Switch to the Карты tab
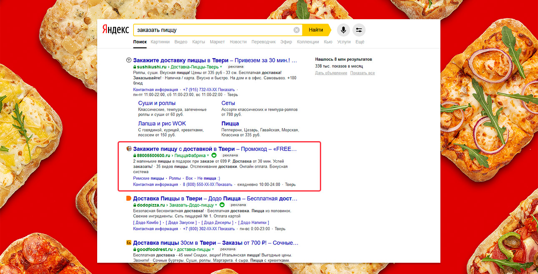 [x=199, y=42]
